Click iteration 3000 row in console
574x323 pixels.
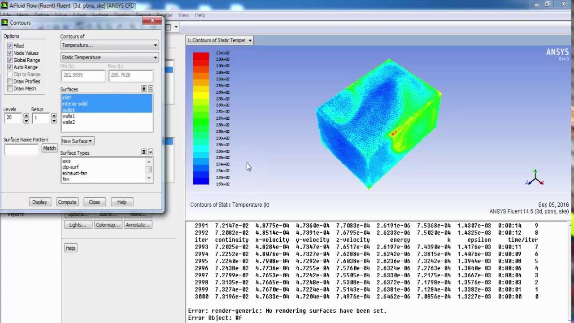pyautogui.click(x=366, y=297)
